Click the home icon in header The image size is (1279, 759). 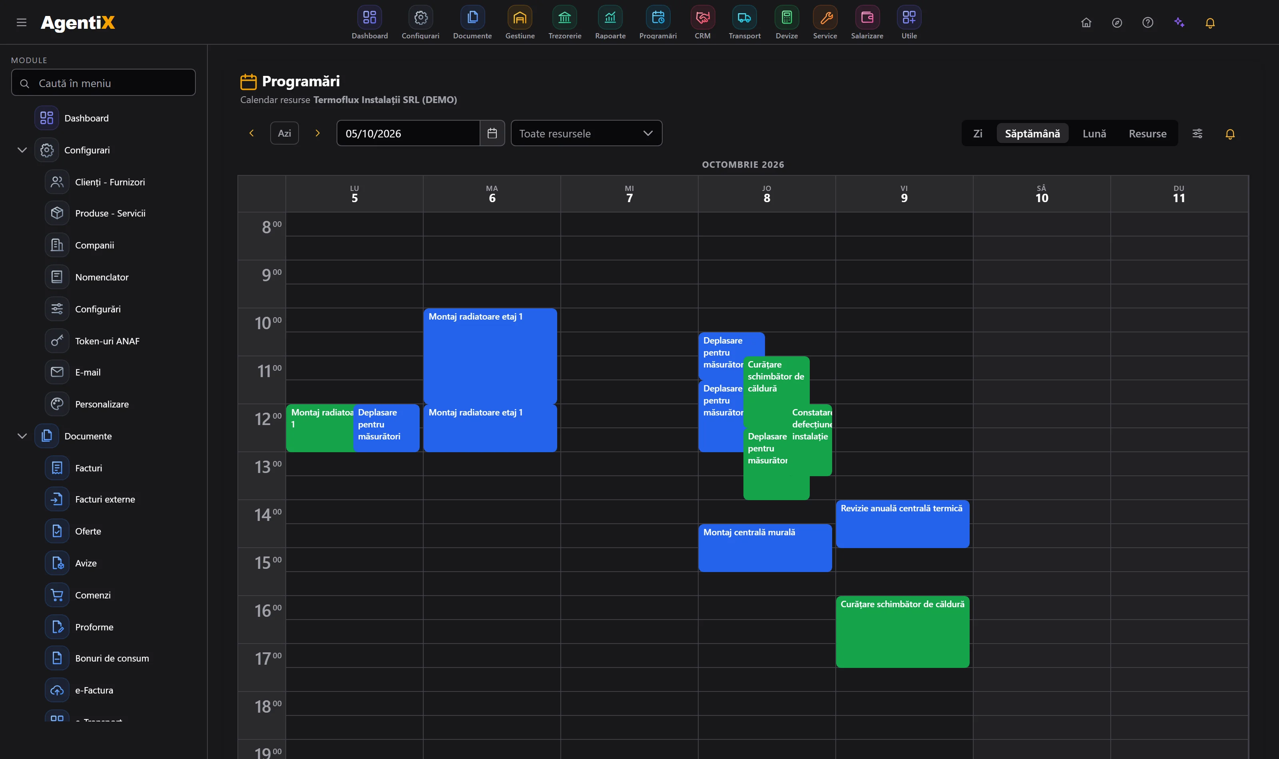tap(1086, 22)
